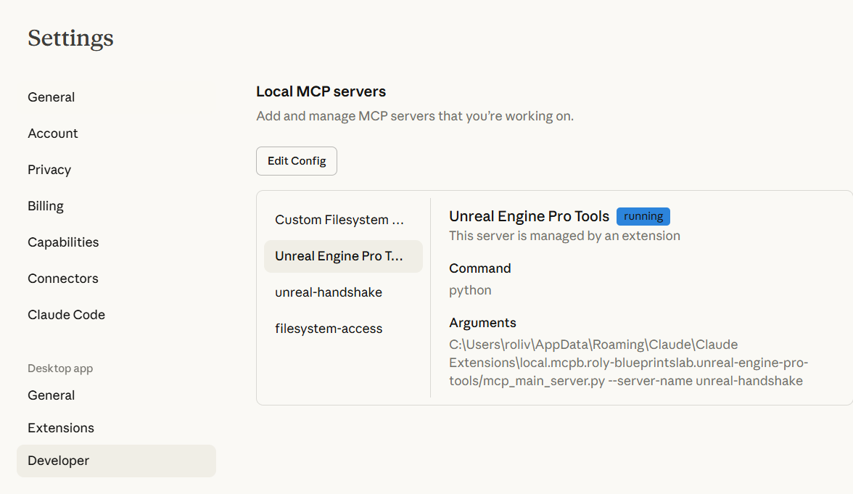Open Capabilities settings
The height and width of the screenshot is (494, 853).
pos(63,242)
